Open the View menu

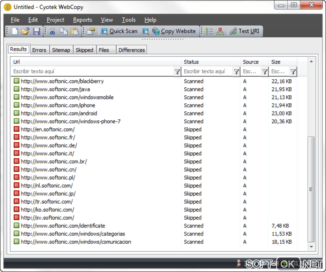click(x=107, y=20)
